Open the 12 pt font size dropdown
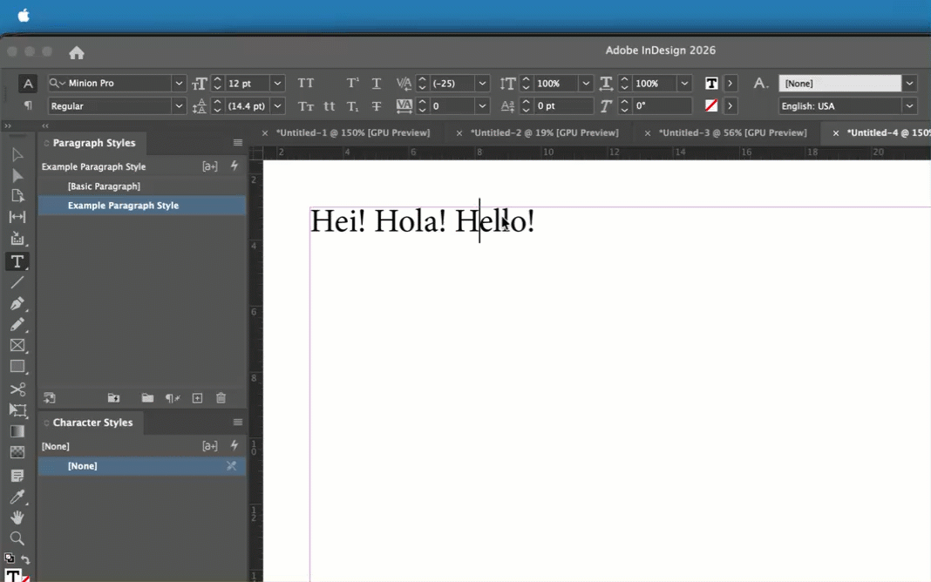Viewport: 931px width, 582px height. (277, 84)
